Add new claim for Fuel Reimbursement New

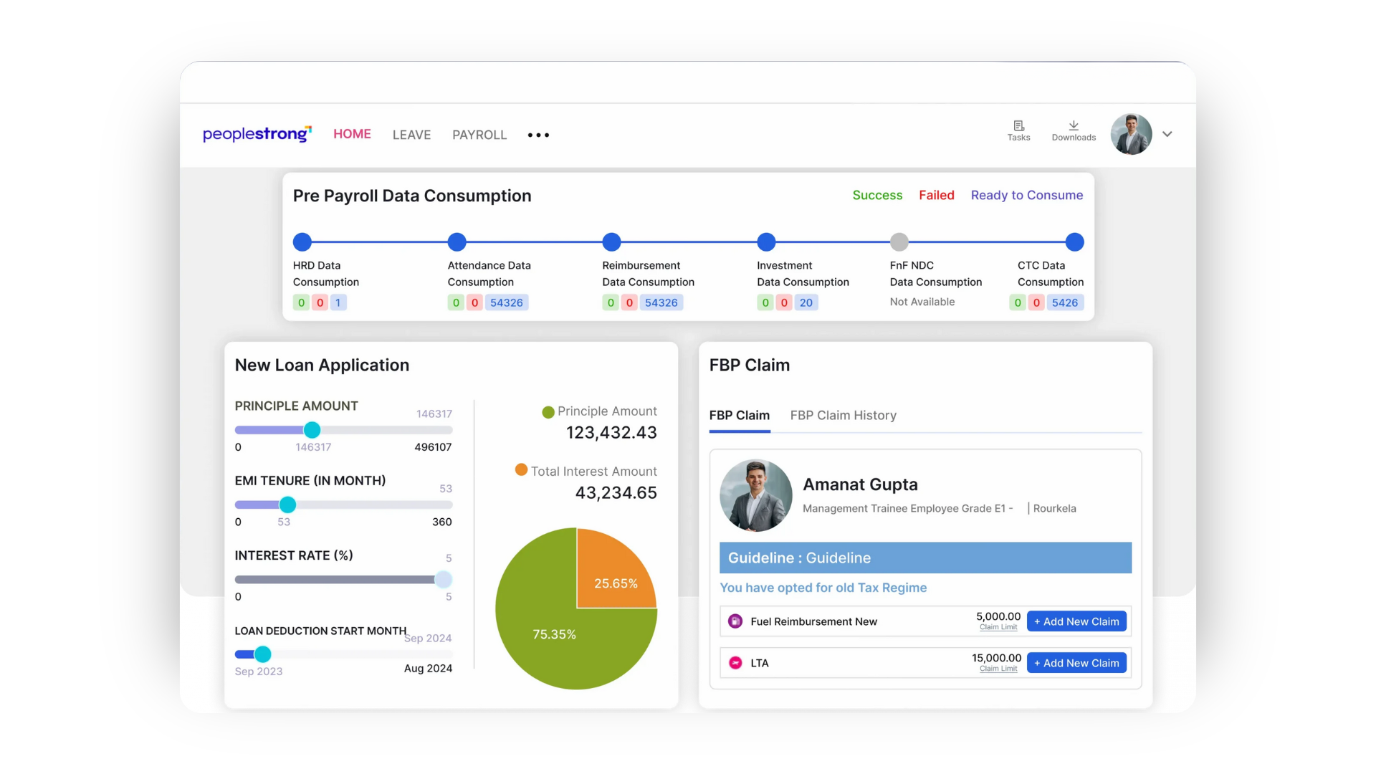point(1076,621)
